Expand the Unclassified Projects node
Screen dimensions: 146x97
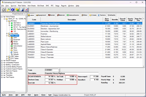coord(2,63)
